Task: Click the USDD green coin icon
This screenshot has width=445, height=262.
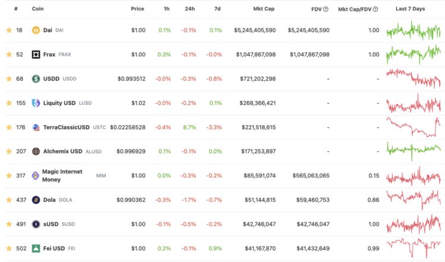Action: pos(36,79)
